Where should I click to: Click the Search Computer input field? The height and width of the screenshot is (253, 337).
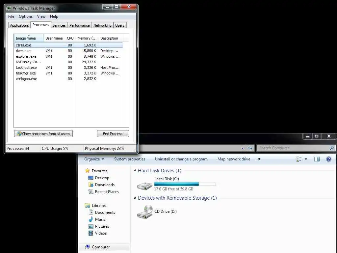coord(293,148)
